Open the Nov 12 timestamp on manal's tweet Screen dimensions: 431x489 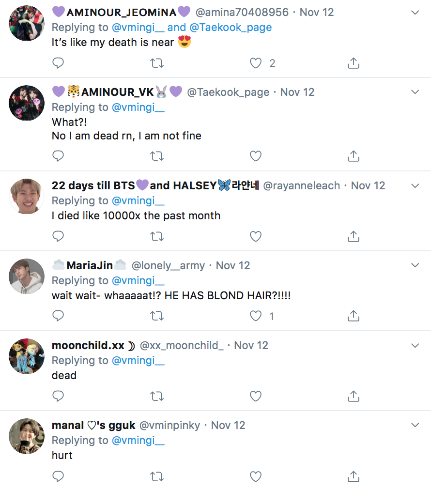pyautogui.click(x=228, y=426)
